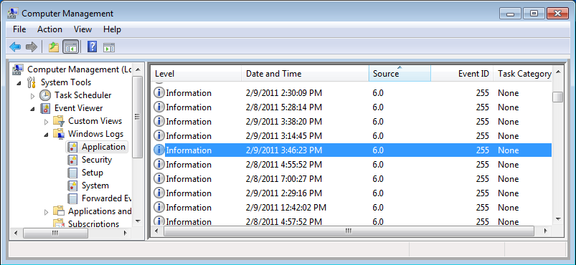Screen dimensions: 576x265
Task: Open the Help question mark toolbar icon
Action: 93,47
